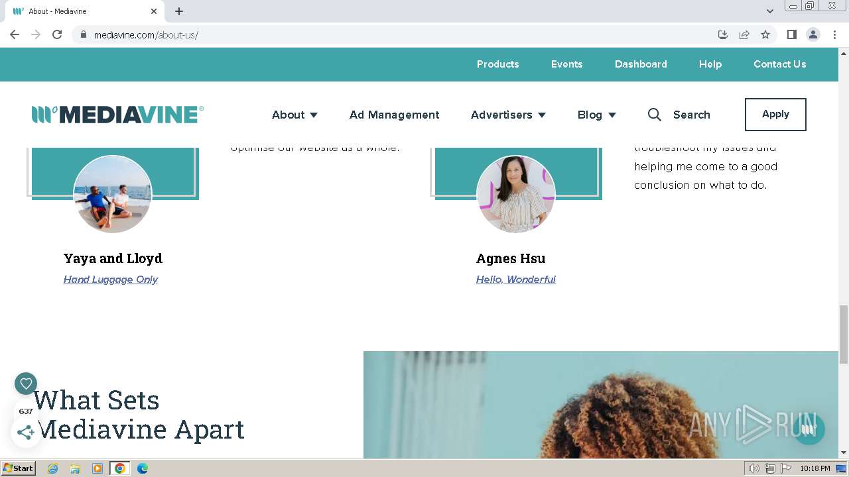
Task: Show the desktop via the tray button
Action: (x=841, y=468)
